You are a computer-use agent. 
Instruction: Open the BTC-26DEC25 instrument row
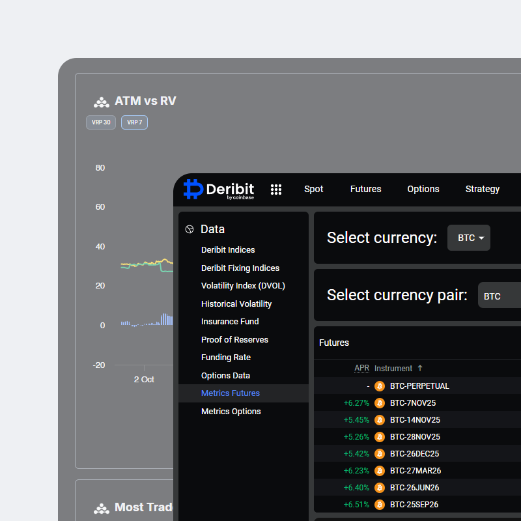point(414,454)
